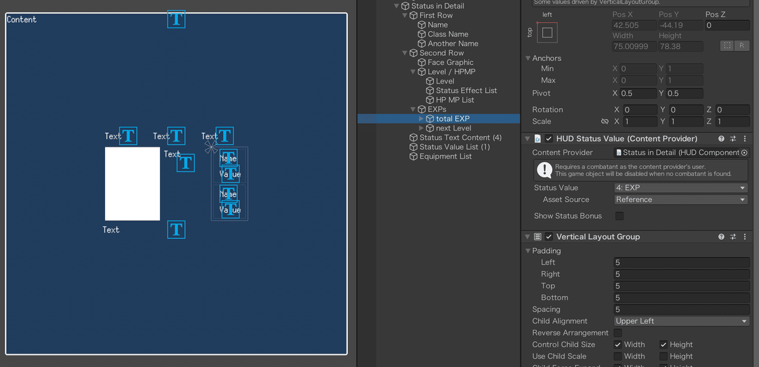Click the Face Graphic object cube icon
The image size is (759, 367).
point(422,62)
